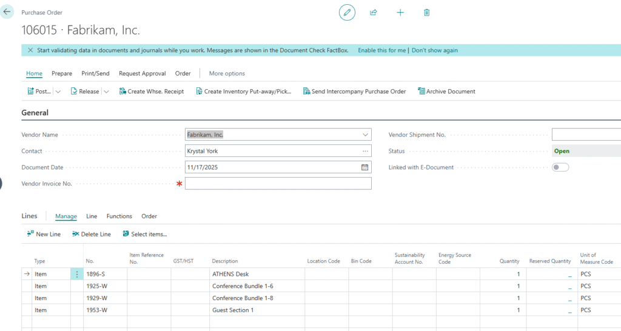Viewport: 621px width, 331px height.
Task: Open the Request Approval tab
Action: click(142, 73)
